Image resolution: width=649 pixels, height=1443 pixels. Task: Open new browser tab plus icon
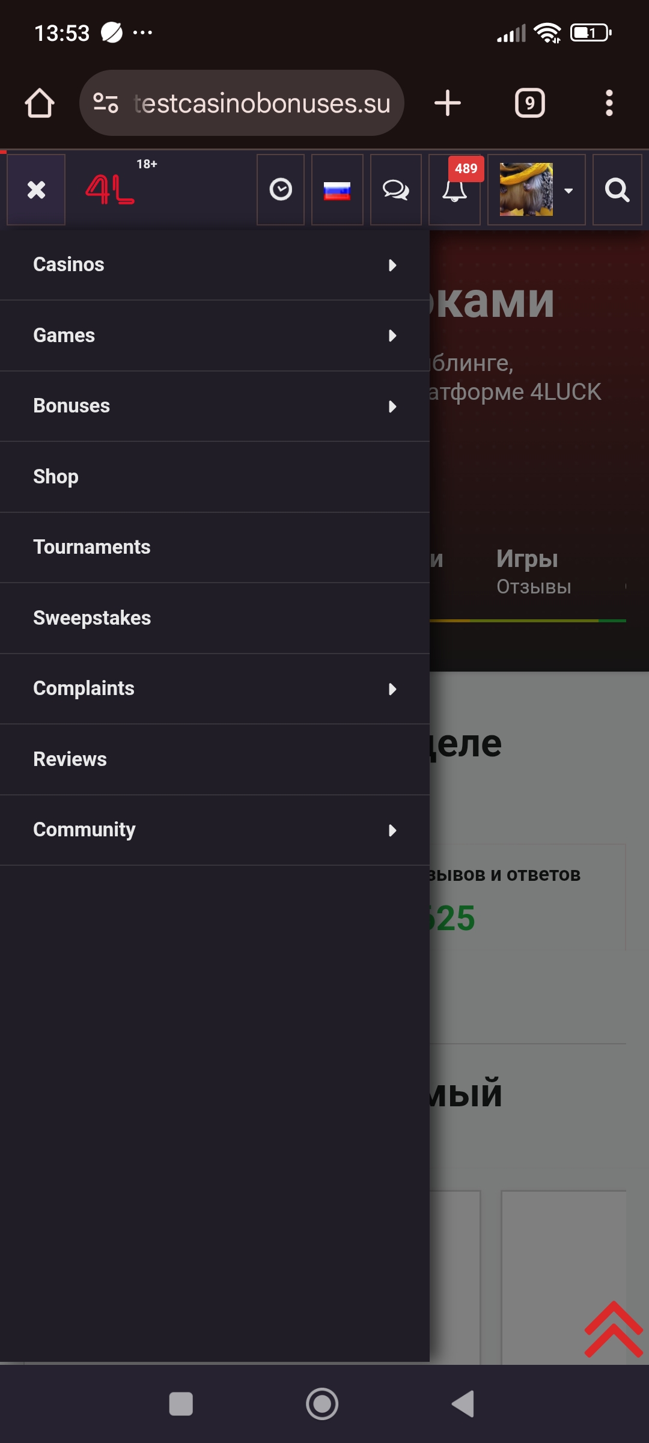pos(448,103)
